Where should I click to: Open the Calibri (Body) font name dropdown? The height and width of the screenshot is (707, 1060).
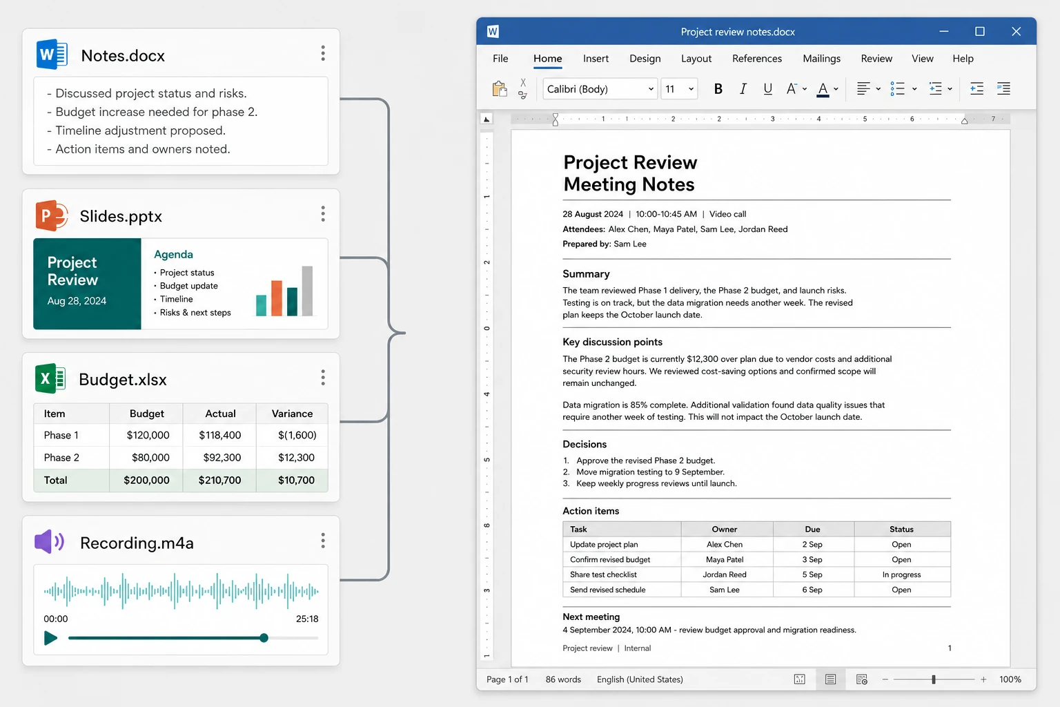point(600,89)
